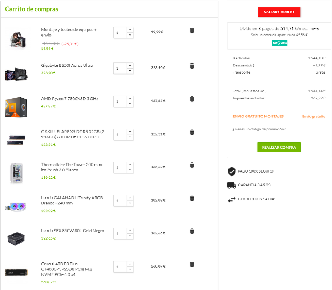Viewport: 332px width, 290px height.
Task: Click the return arrows icon
Action: (x=232, y=199)
